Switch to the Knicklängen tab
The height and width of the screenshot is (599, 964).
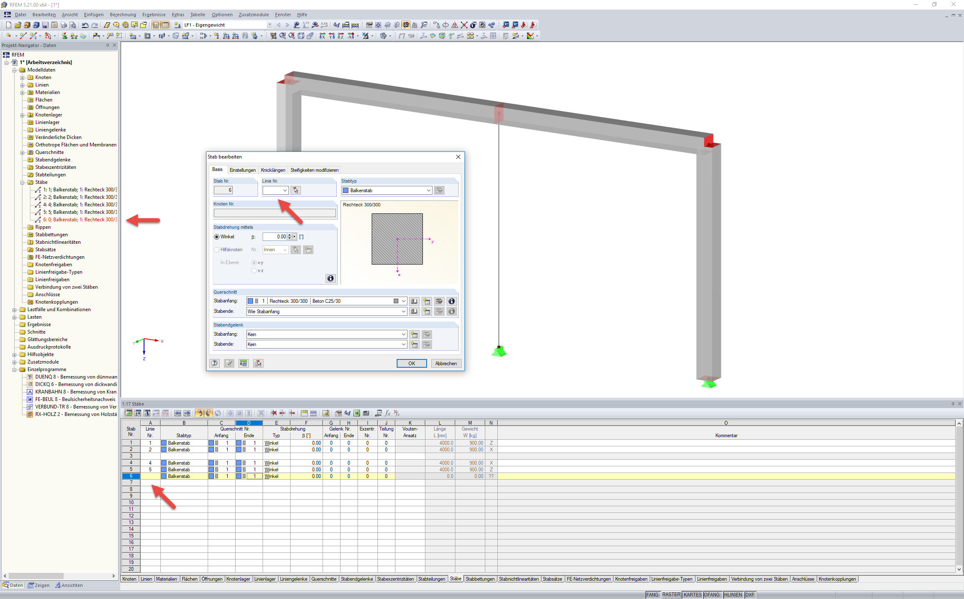coord(273,170)
